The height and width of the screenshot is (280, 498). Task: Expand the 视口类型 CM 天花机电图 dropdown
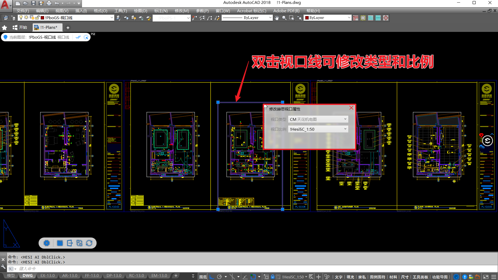(x=345, y=119)
